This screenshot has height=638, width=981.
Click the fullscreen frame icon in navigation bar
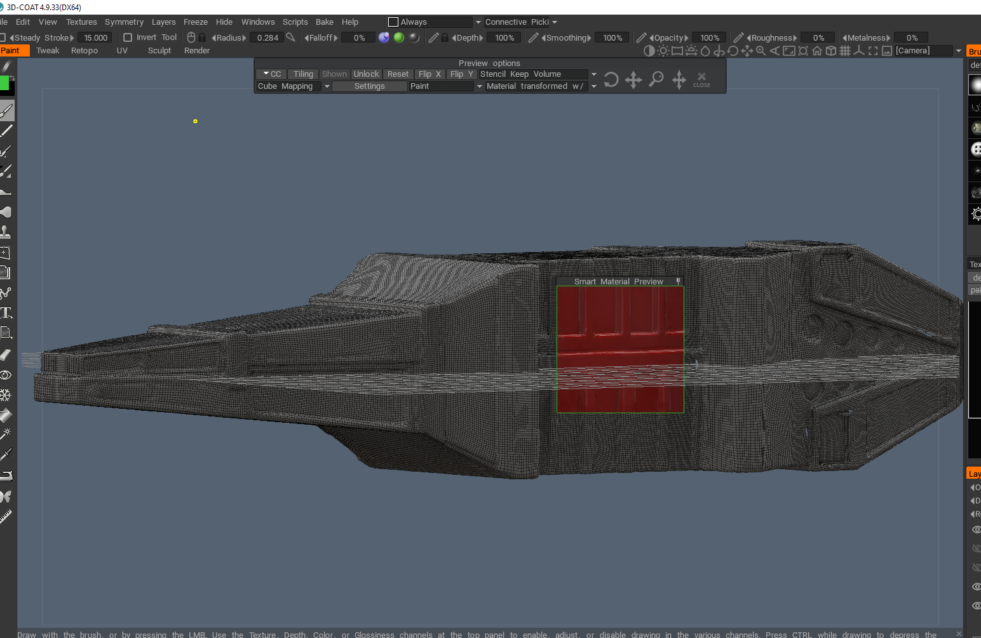[873, 51]
